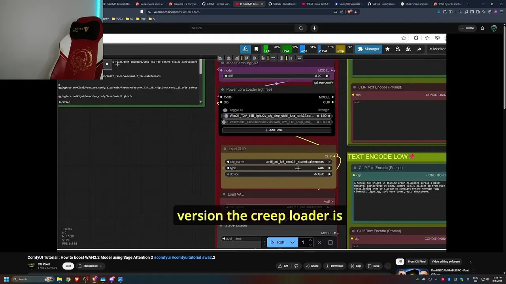The width and height of the screenshot is (506, 284).
Task: Click the last alignment toolbar icon
Action: [299, 58]
